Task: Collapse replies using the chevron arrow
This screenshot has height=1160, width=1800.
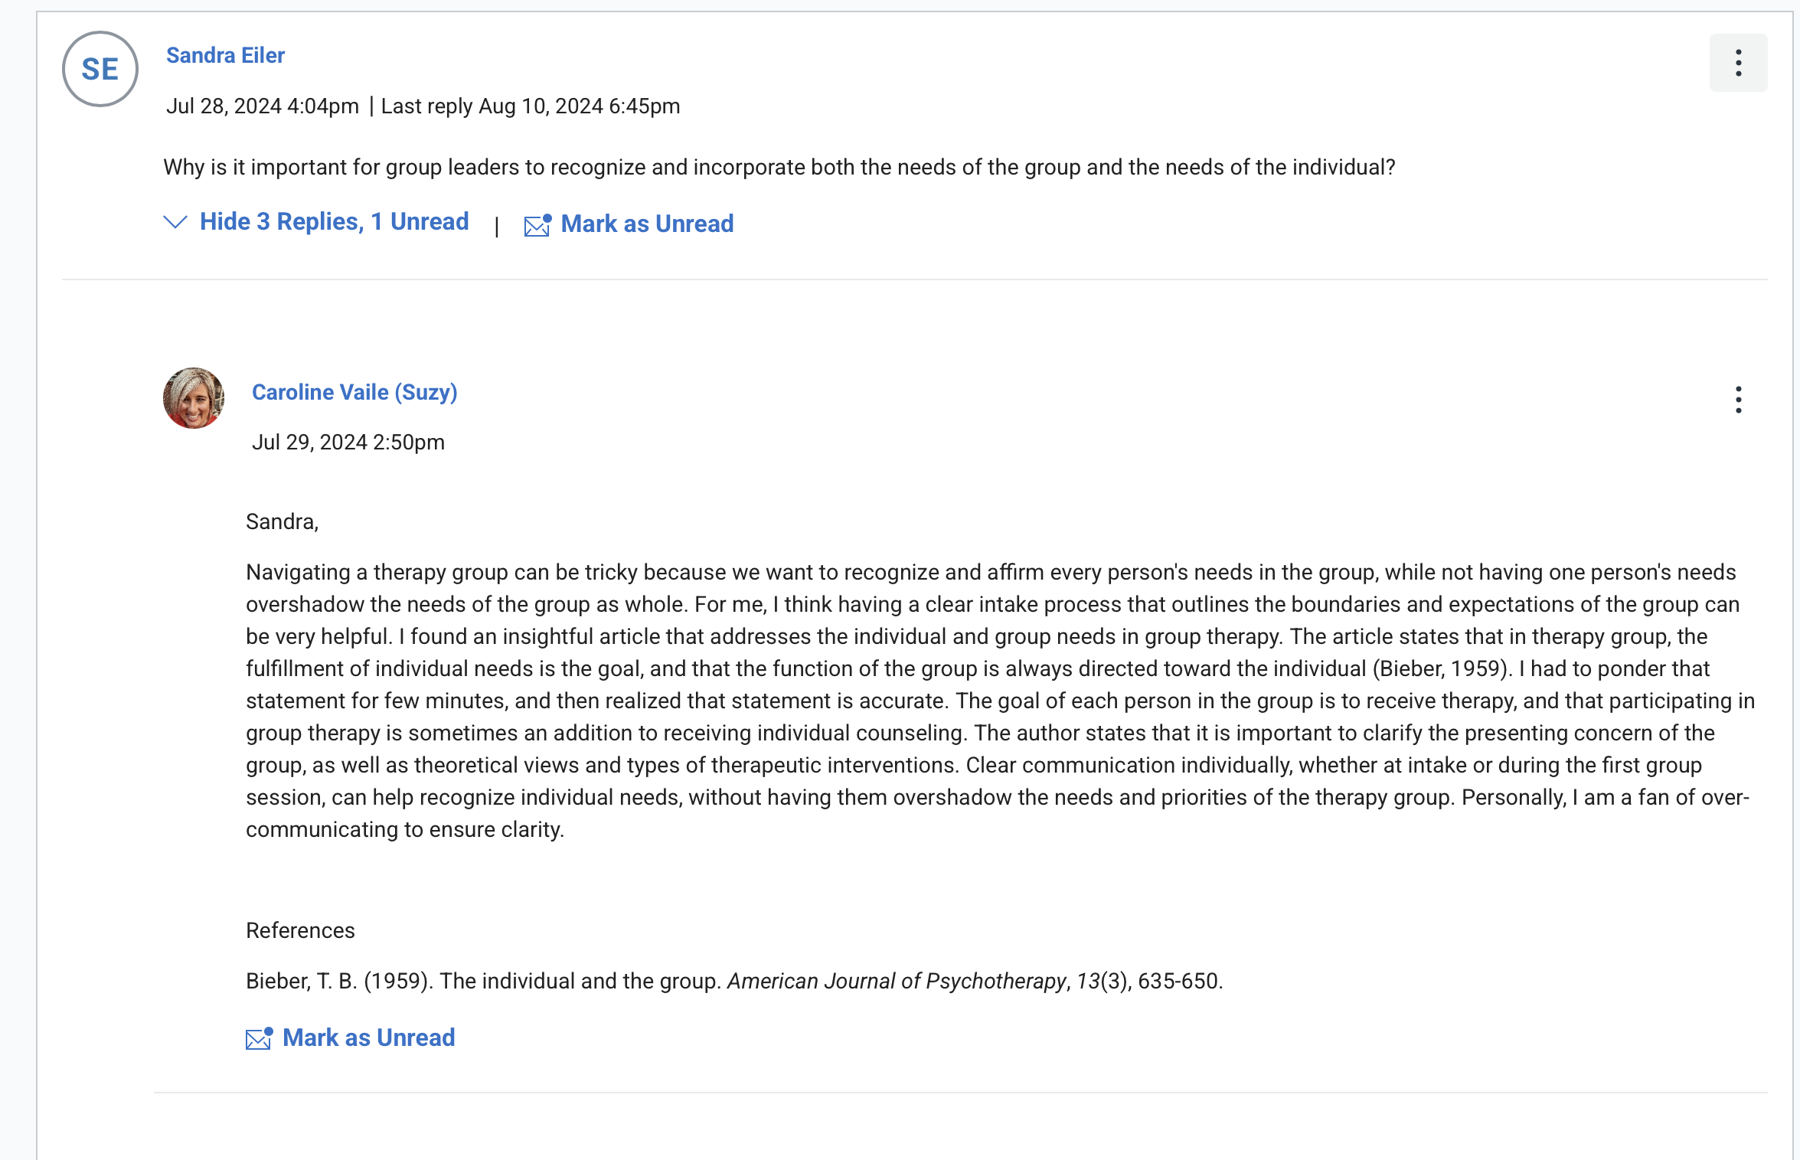Action: 175,222
